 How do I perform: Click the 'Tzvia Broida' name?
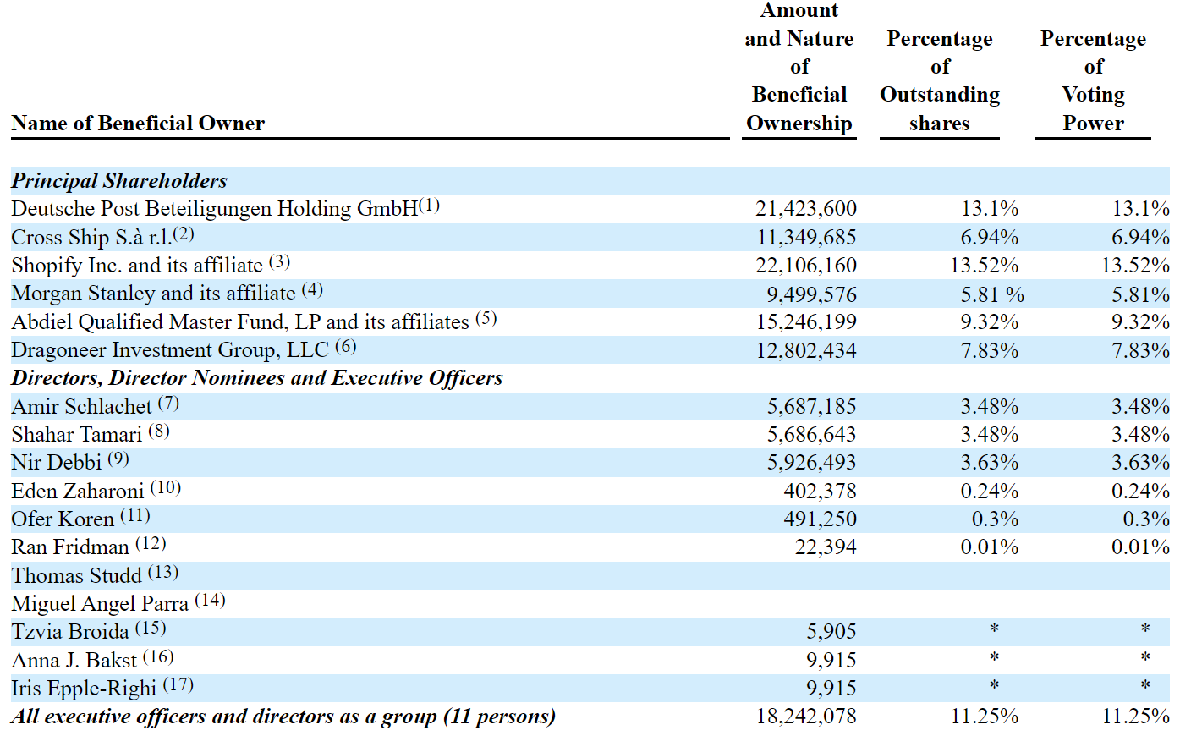click(70, 632)
